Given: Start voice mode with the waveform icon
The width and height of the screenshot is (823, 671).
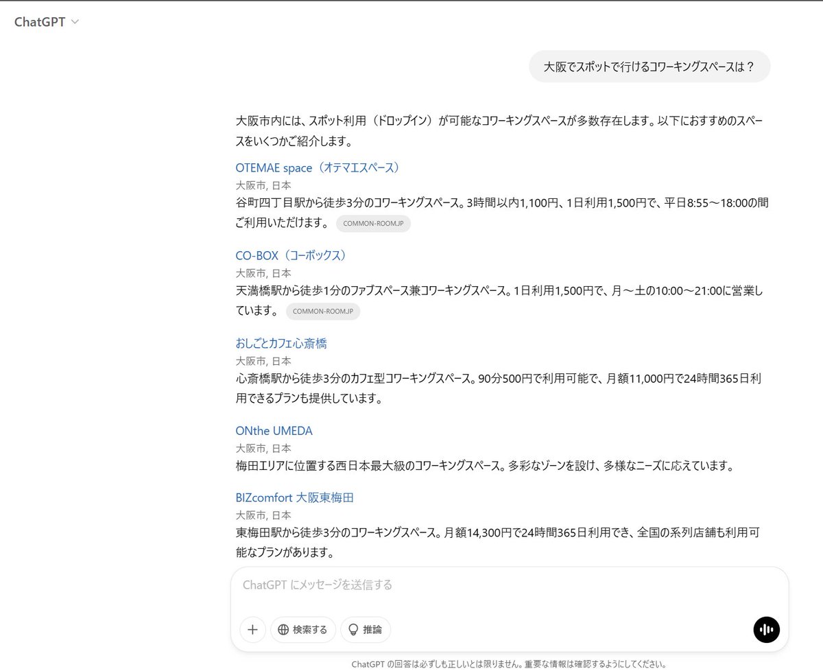Looking at the screenshot, I should click(x=766, y=629).
